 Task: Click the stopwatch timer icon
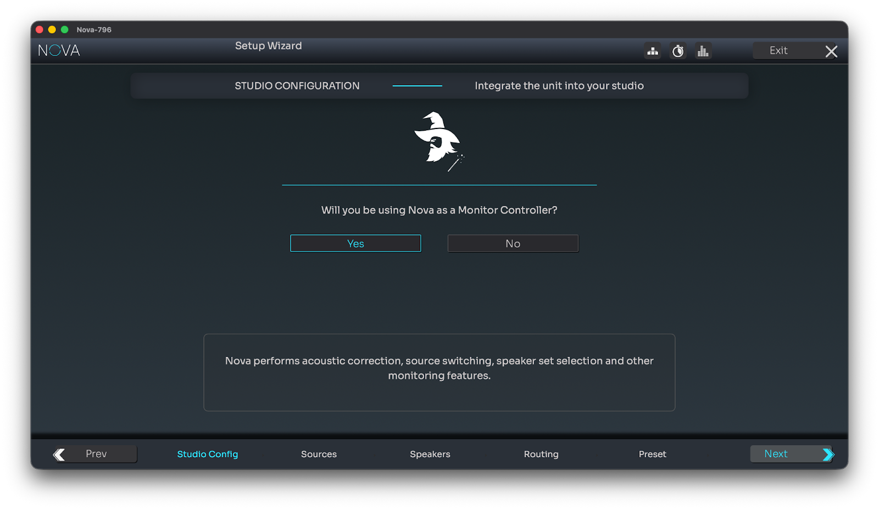click(x=678, y=51)
